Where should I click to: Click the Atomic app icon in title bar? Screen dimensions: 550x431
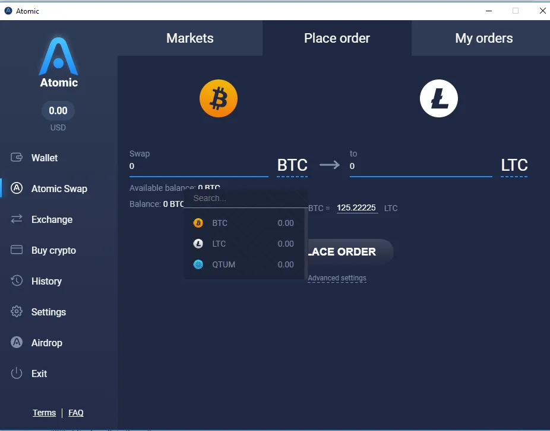[x=8, y=11]
